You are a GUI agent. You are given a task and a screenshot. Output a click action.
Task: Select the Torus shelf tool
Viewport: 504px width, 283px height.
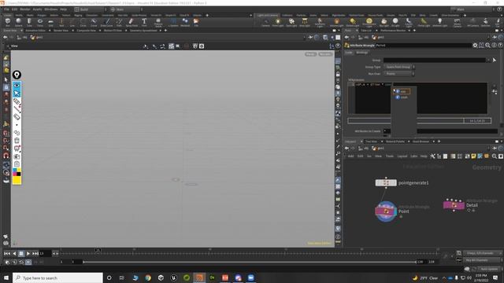(x=40, y=22)
